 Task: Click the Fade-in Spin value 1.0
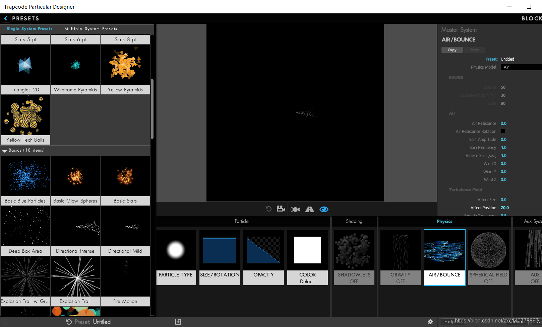[504, 156]
